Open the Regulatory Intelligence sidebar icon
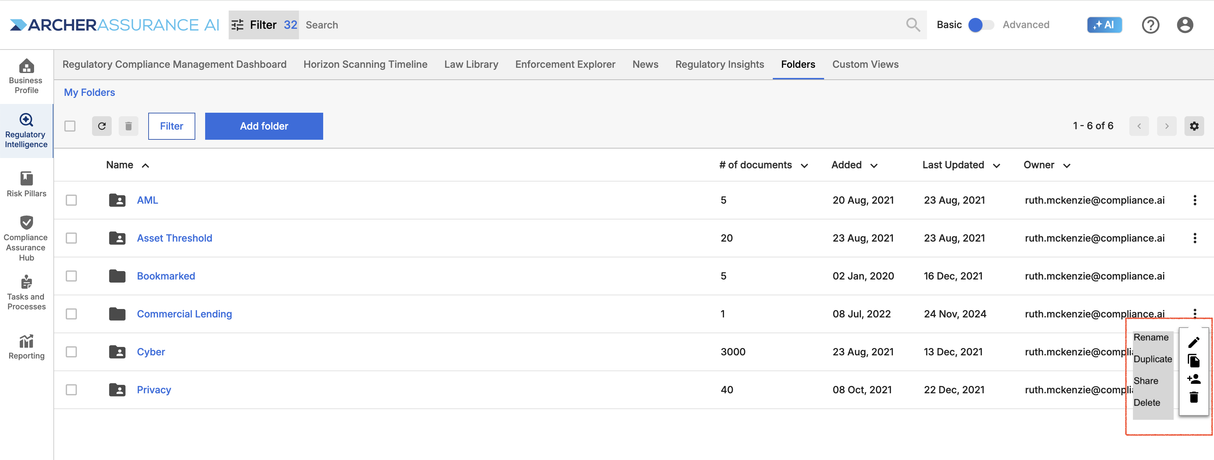 (x=26, y=131)
